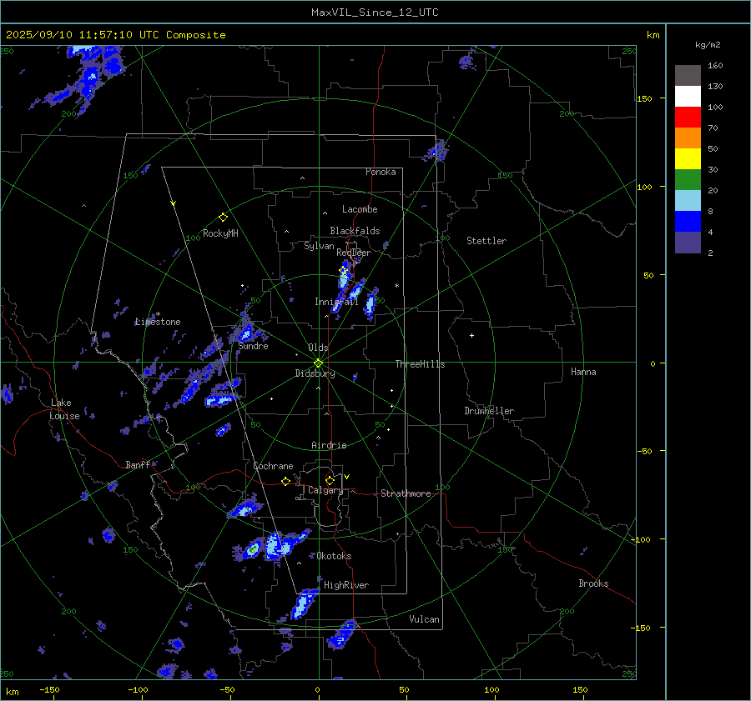The image size is (751, 701).
Task: Click the 2025/09/10 11:57:10 UTC Composite timestamp
Action: (x=115, y=35)
